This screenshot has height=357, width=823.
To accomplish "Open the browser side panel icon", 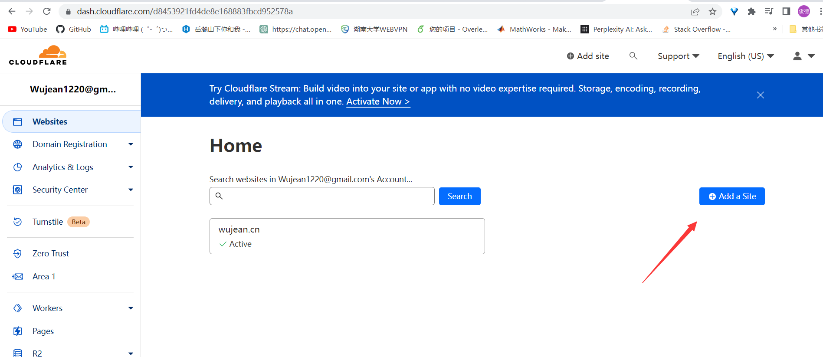I will coord(786,12).
